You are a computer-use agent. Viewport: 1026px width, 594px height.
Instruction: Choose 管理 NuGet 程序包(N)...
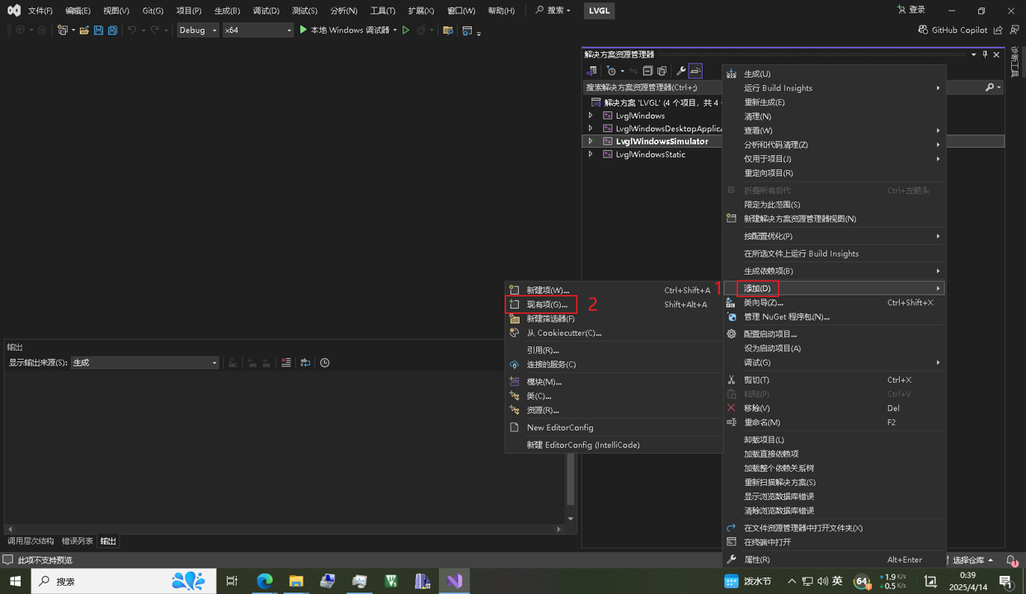tap(833, 317)
